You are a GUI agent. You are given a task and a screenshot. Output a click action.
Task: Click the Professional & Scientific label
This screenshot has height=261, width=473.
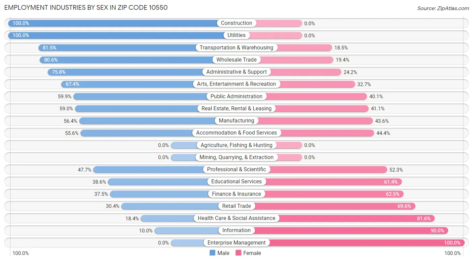[x=236, y=170]
